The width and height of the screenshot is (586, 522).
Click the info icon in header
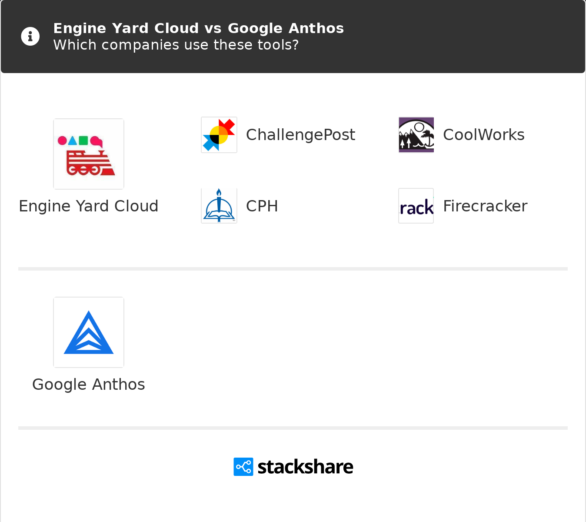[x=30, y=36]
